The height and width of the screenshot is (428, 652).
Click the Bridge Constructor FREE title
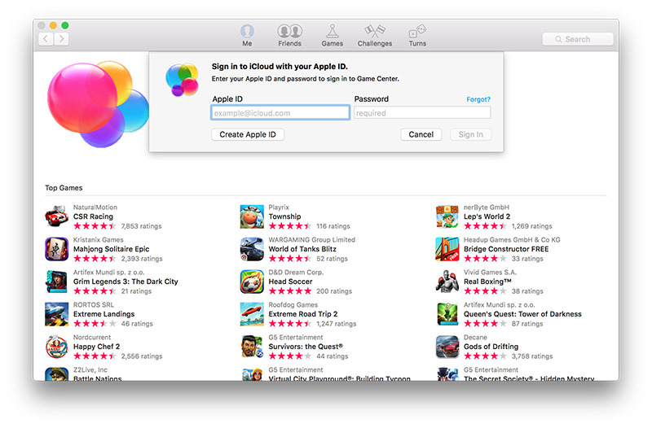506,249
